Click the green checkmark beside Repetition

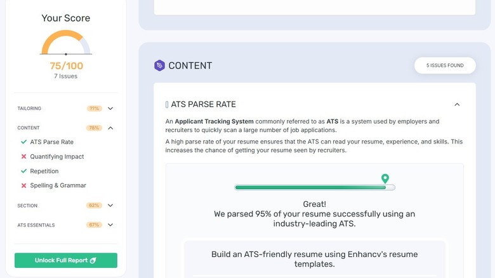tap(23, 171)
